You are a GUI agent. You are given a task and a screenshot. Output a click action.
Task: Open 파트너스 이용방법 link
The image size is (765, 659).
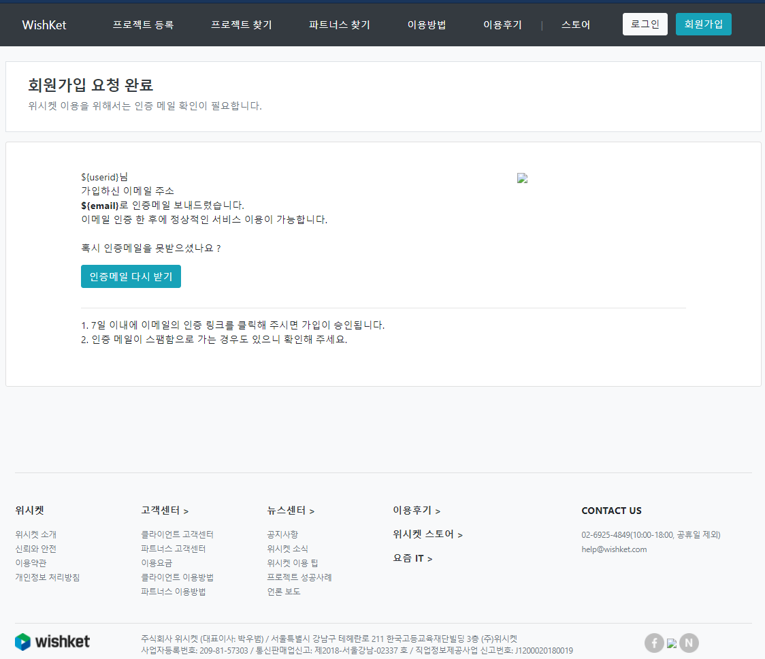173,591
